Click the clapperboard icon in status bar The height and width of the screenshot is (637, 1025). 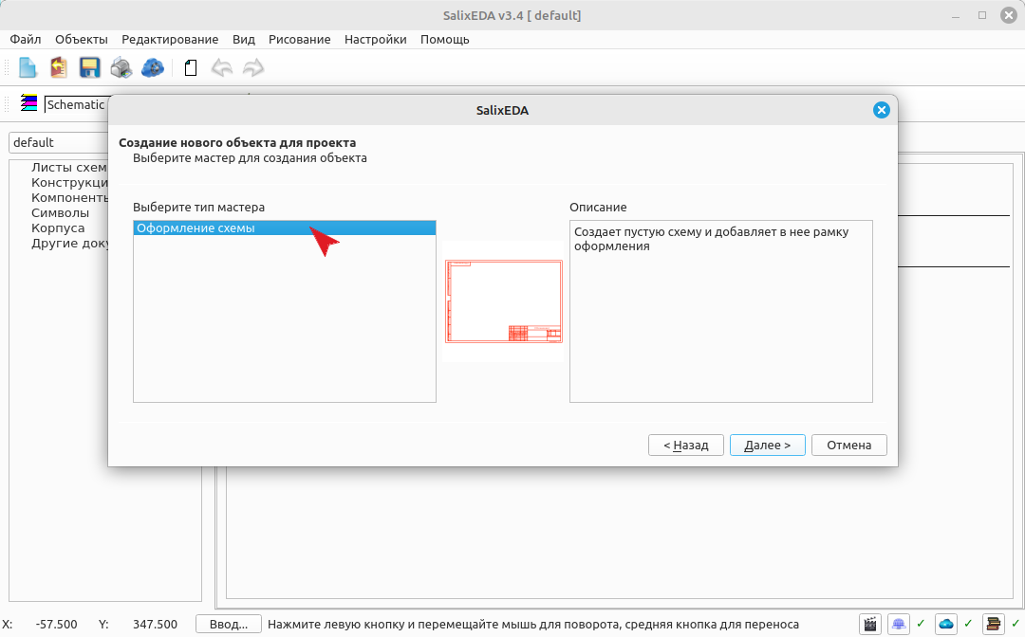pos(869,625)
